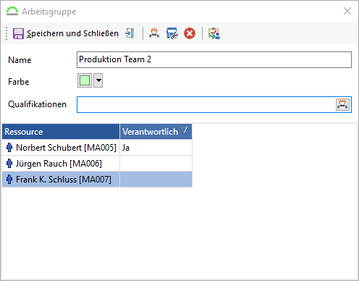Click the Name input field
The image size is (359, 281).
coord(214,59)
